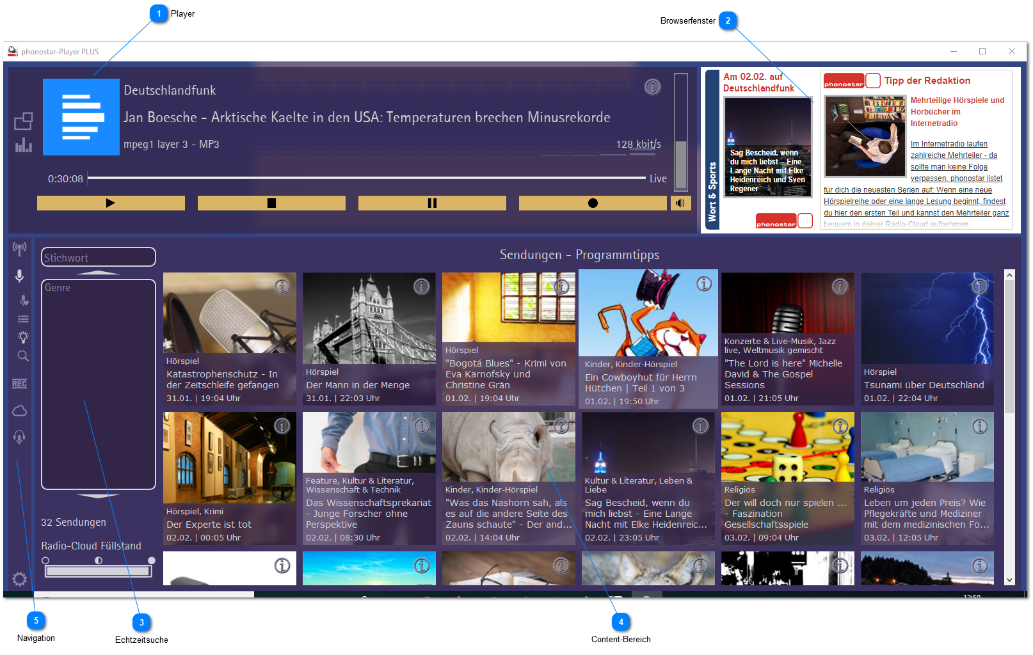
Task: Open the list view icon in sidebar
Action: pyautogui.click(x=23, y=319)
